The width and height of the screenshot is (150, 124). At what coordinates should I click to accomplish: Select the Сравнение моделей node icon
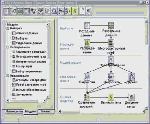[x=87, y=97]
